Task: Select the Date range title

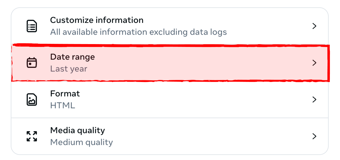Action: pyautogui.click(x=72, y=57)
